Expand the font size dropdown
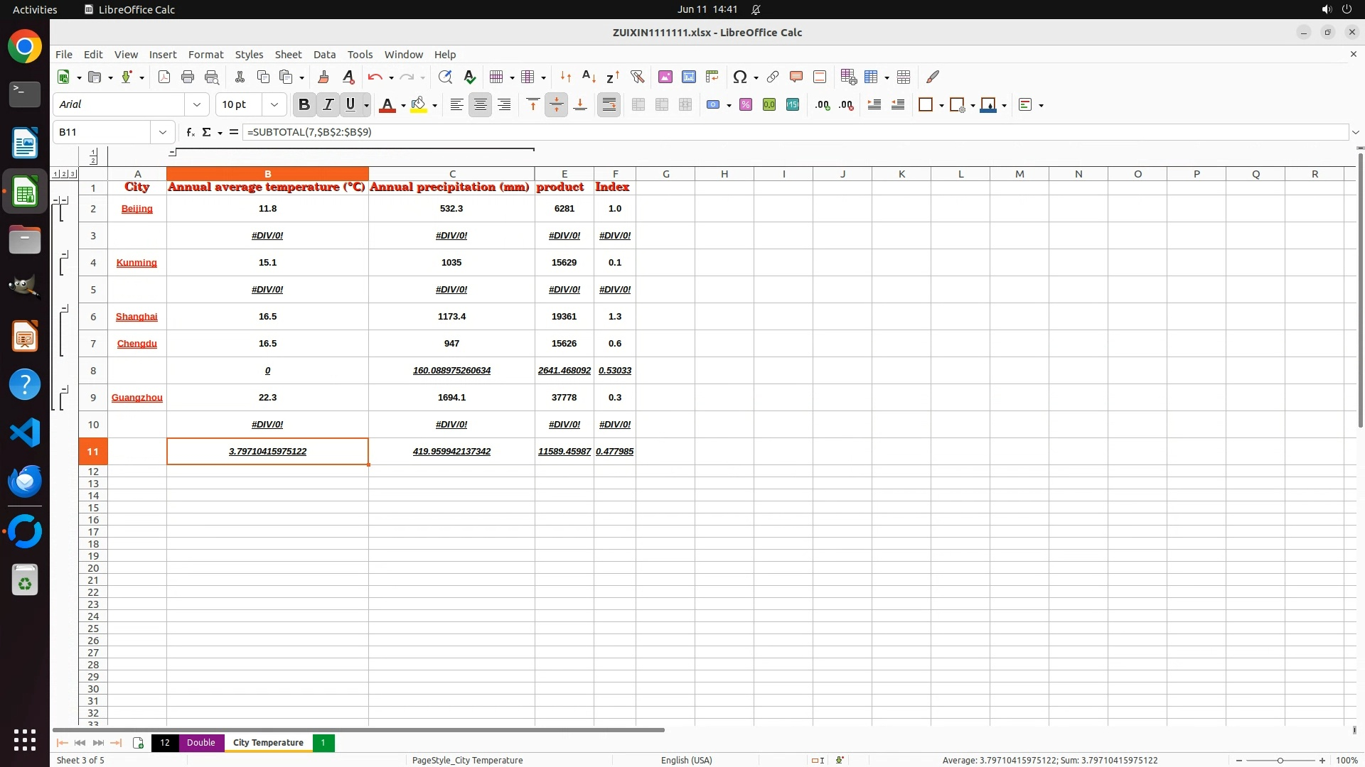 274,105
